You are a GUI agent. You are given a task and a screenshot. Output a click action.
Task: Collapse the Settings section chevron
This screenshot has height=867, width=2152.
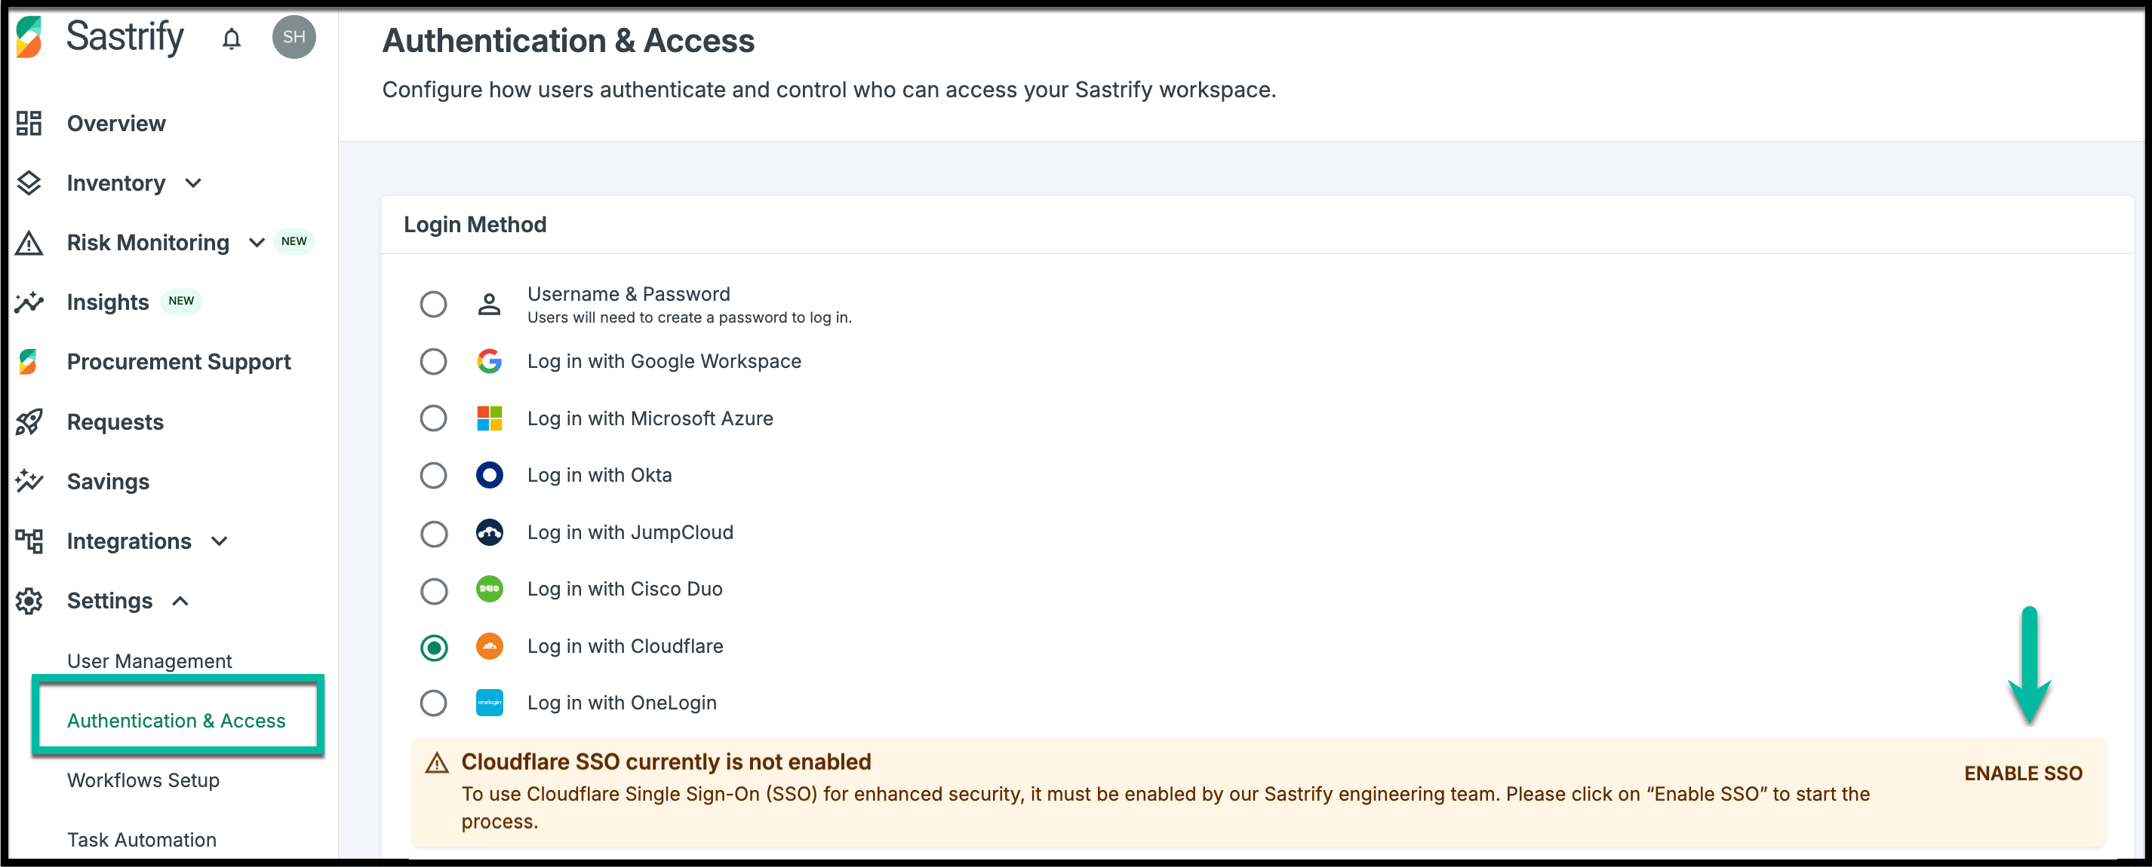click(180, 602)
